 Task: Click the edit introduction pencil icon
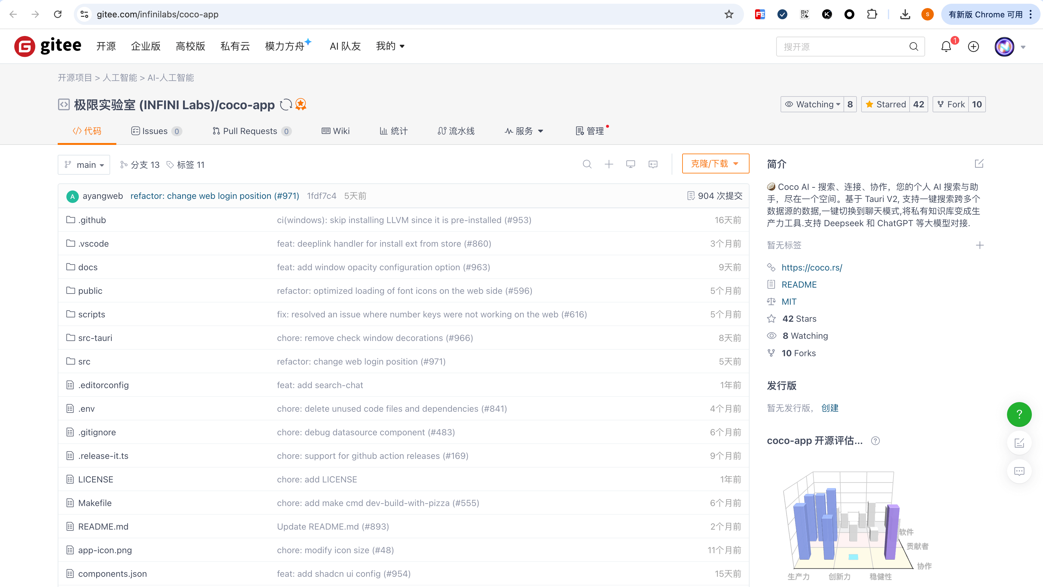[979, 164]
